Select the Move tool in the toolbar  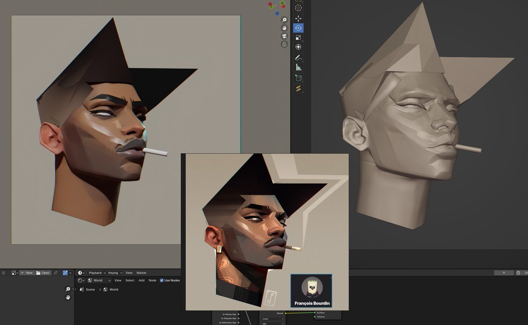pyautogui.click(x=298, y=18)
